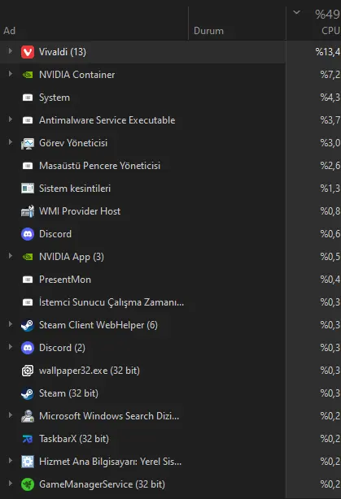Click Vivaldi's %13,4 CPU value
This screenshot has width=341, height=499.
328,52
